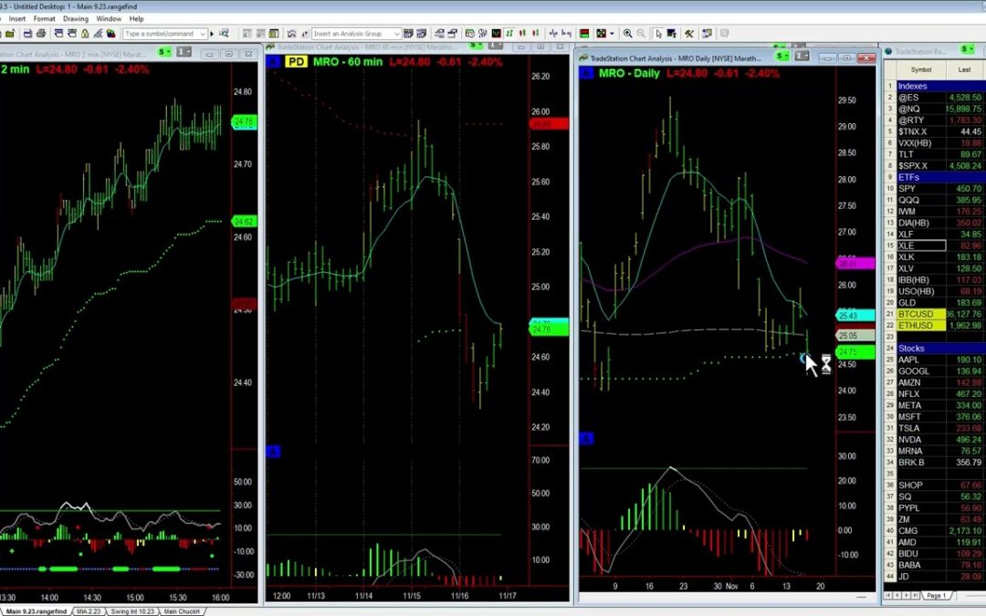Click the ETFs group header row

pyautogui.click(x=935, y=177)
